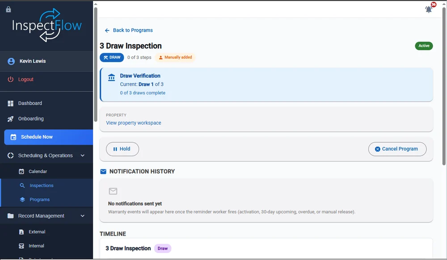447x260 pixels.
Task: Click '0 of 3 draws complete' text
Action: coord(143,93)
